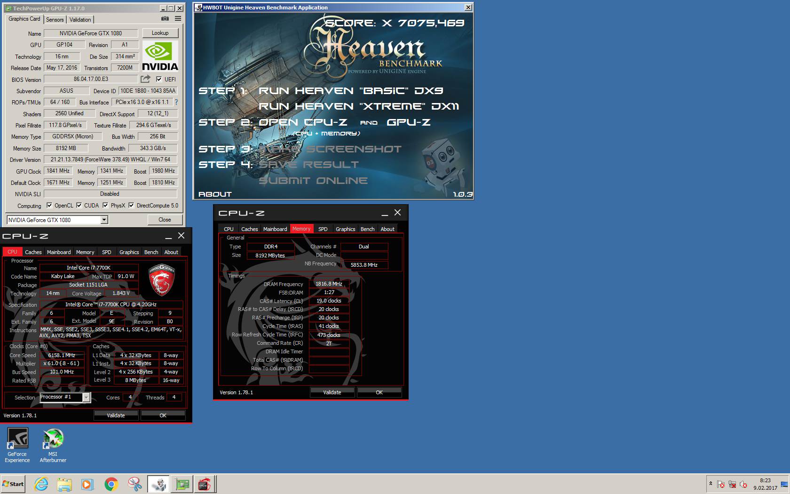Click Validate in CPU-Z memory window
The image size is (790, 494).
click(332, 392)
